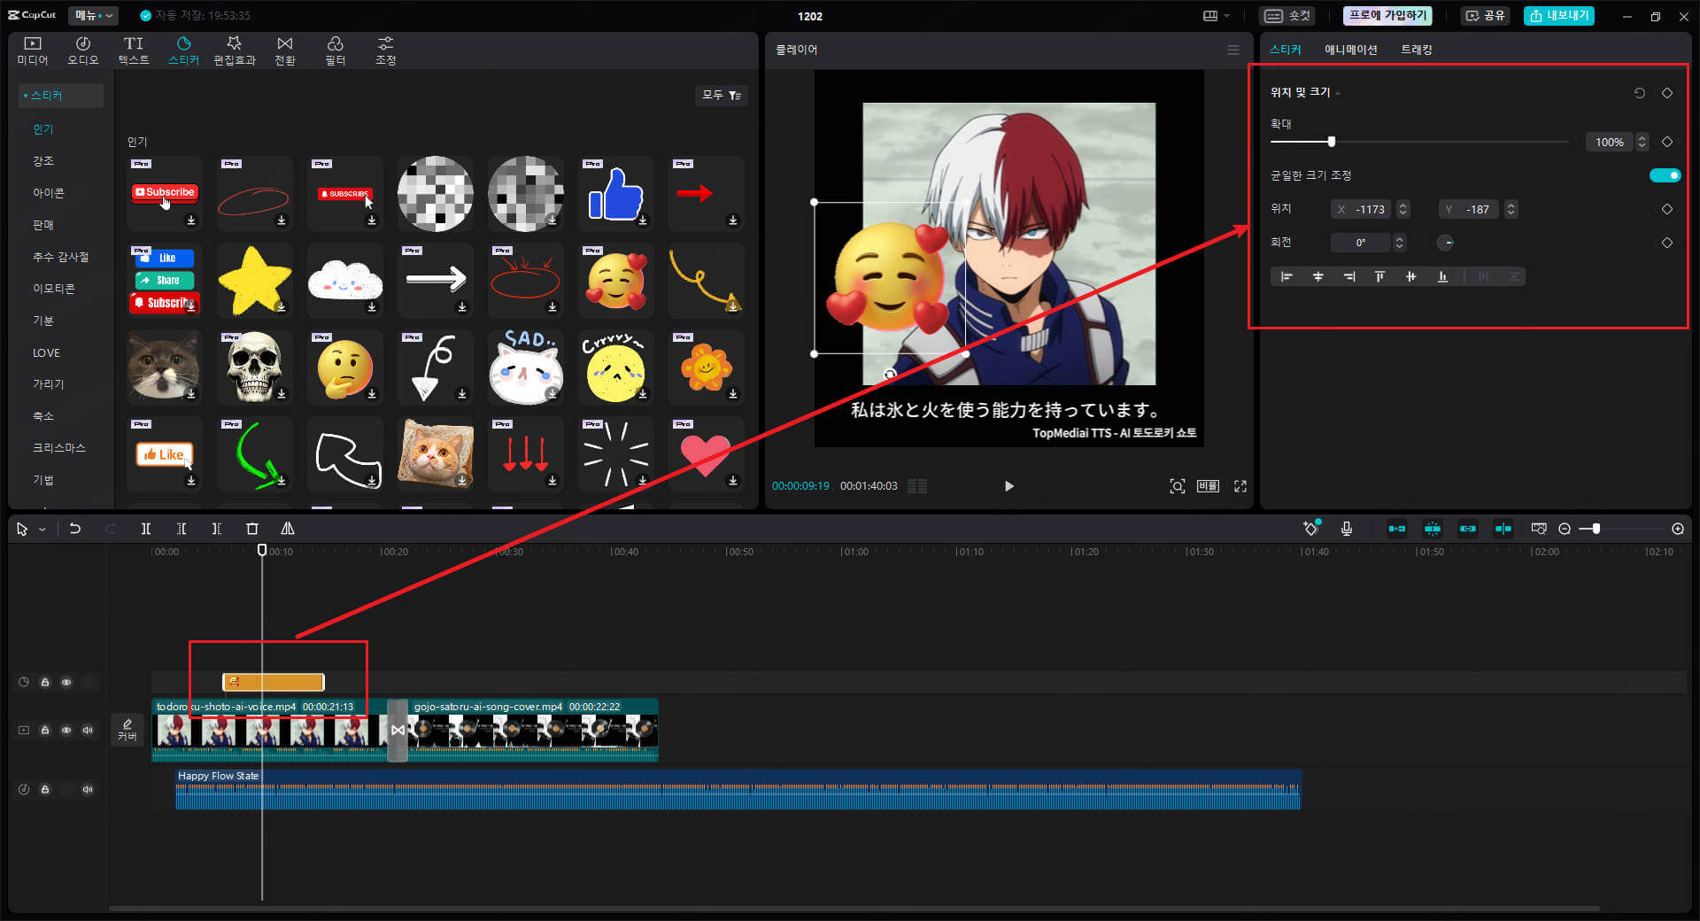Open the 오디오 (Audio) panel
The image size is (1700, 921).
83,50
